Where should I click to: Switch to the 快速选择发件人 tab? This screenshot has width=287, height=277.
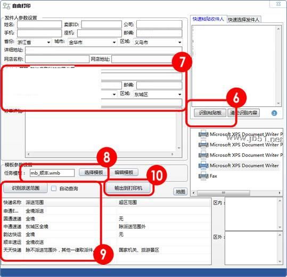coord(244,20)
